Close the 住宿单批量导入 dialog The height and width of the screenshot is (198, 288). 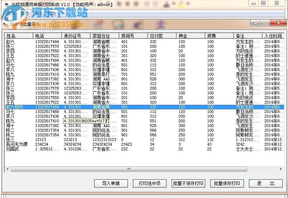pos(278,23)
